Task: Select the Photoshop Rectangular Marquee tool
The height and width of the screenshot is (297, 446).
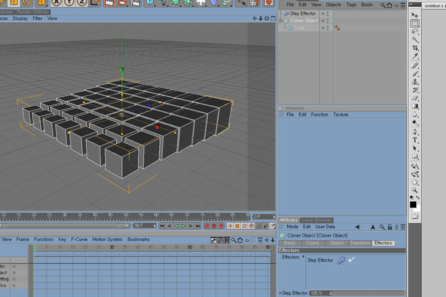Action: [415, 24]
